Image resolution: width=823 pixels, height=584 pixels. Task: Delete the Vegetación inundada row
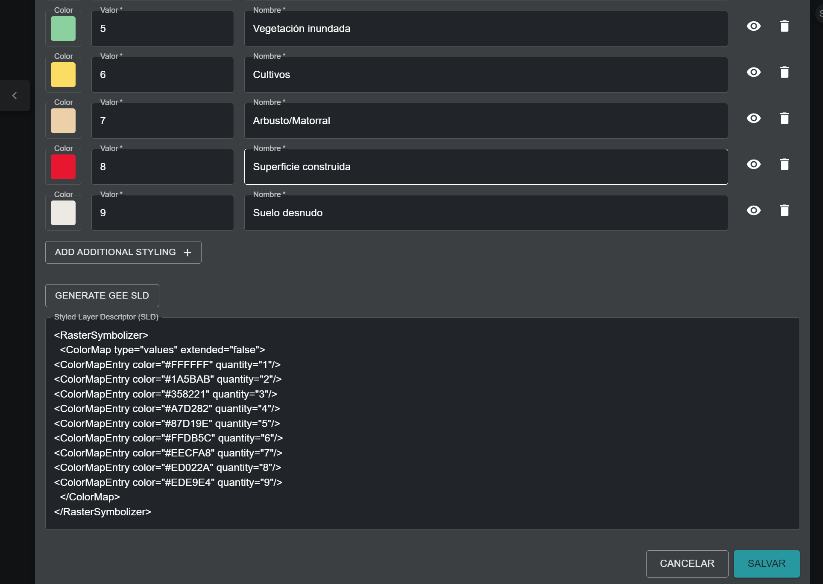point(784,26)
